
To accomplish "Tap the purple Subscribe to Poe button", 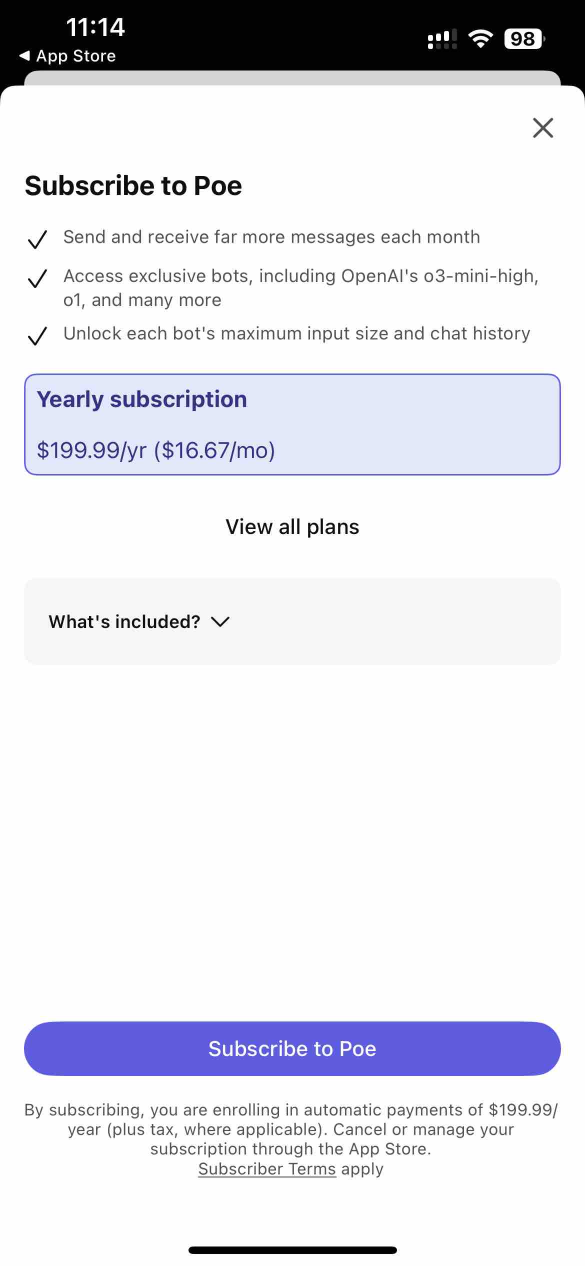I will click(292, 1048).
